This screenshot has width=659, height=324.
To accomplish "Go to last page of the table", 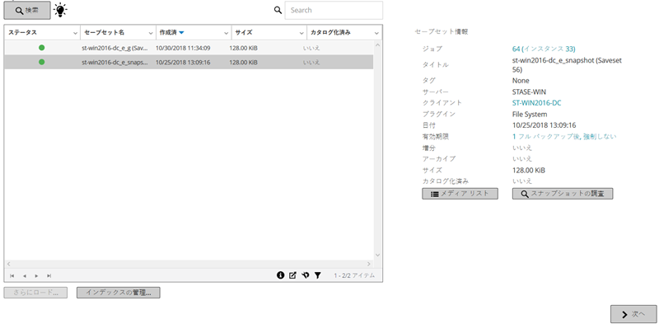I will point(49,275).
